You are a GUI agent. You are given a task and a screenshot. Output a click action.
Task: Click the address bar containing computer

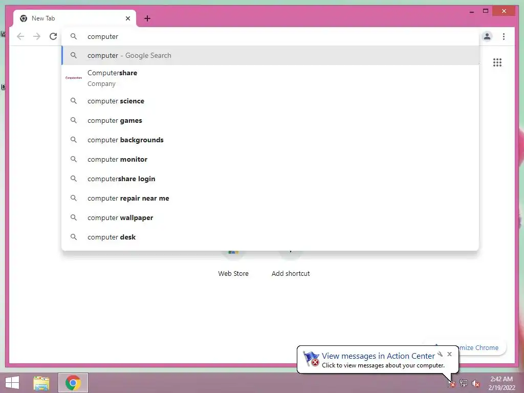pyautogui.click(x=270, y=36)
